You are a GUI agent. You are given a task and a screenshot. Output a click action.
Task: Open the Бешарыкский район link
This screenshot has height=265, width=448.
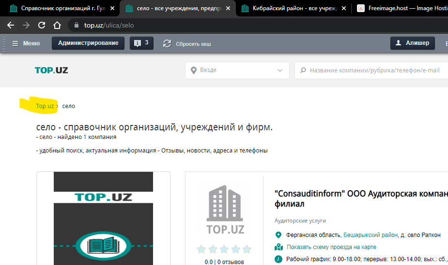pos(371,235)
